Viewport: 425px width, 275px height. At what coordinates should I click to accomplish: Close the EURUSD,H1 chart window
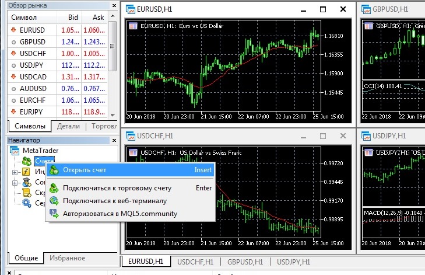(x=343, y=9)
